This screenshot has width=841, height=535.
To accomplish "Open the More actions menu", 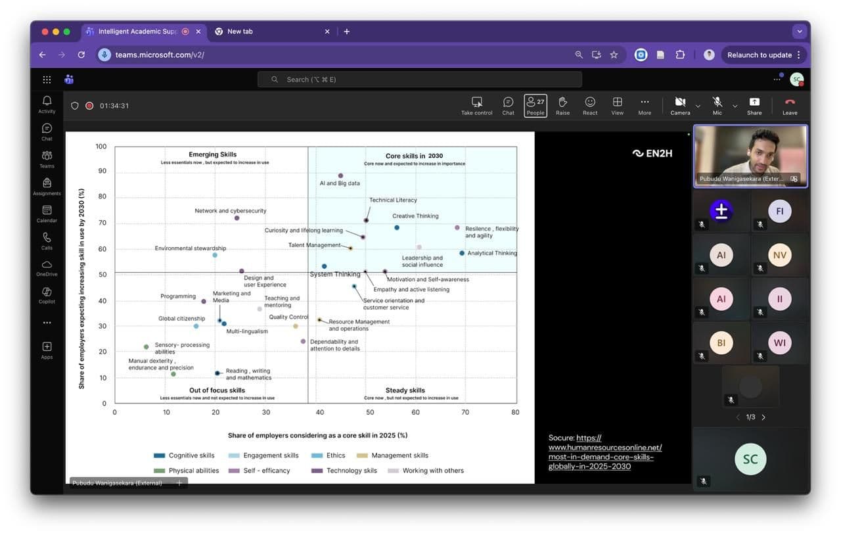I will click(x=645, y=105).
